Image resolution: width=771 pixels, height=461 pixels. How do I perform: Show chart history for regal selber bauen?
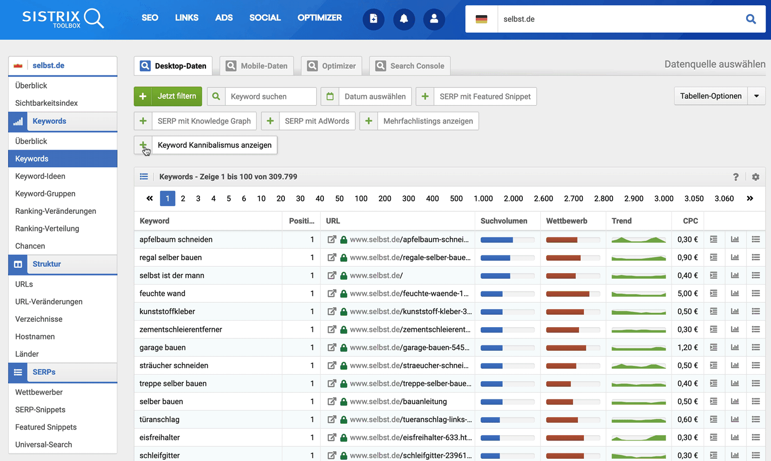point(735,257)
